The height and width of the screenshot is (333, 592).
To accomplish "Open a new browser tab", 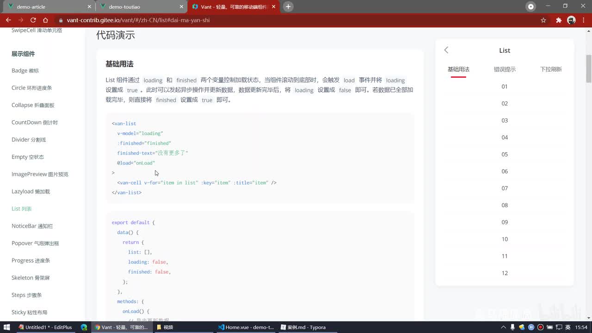I will pos(288,6).
